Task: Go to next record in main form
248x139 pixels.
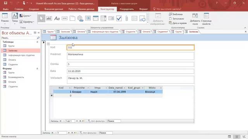Action: click(69, 133)
